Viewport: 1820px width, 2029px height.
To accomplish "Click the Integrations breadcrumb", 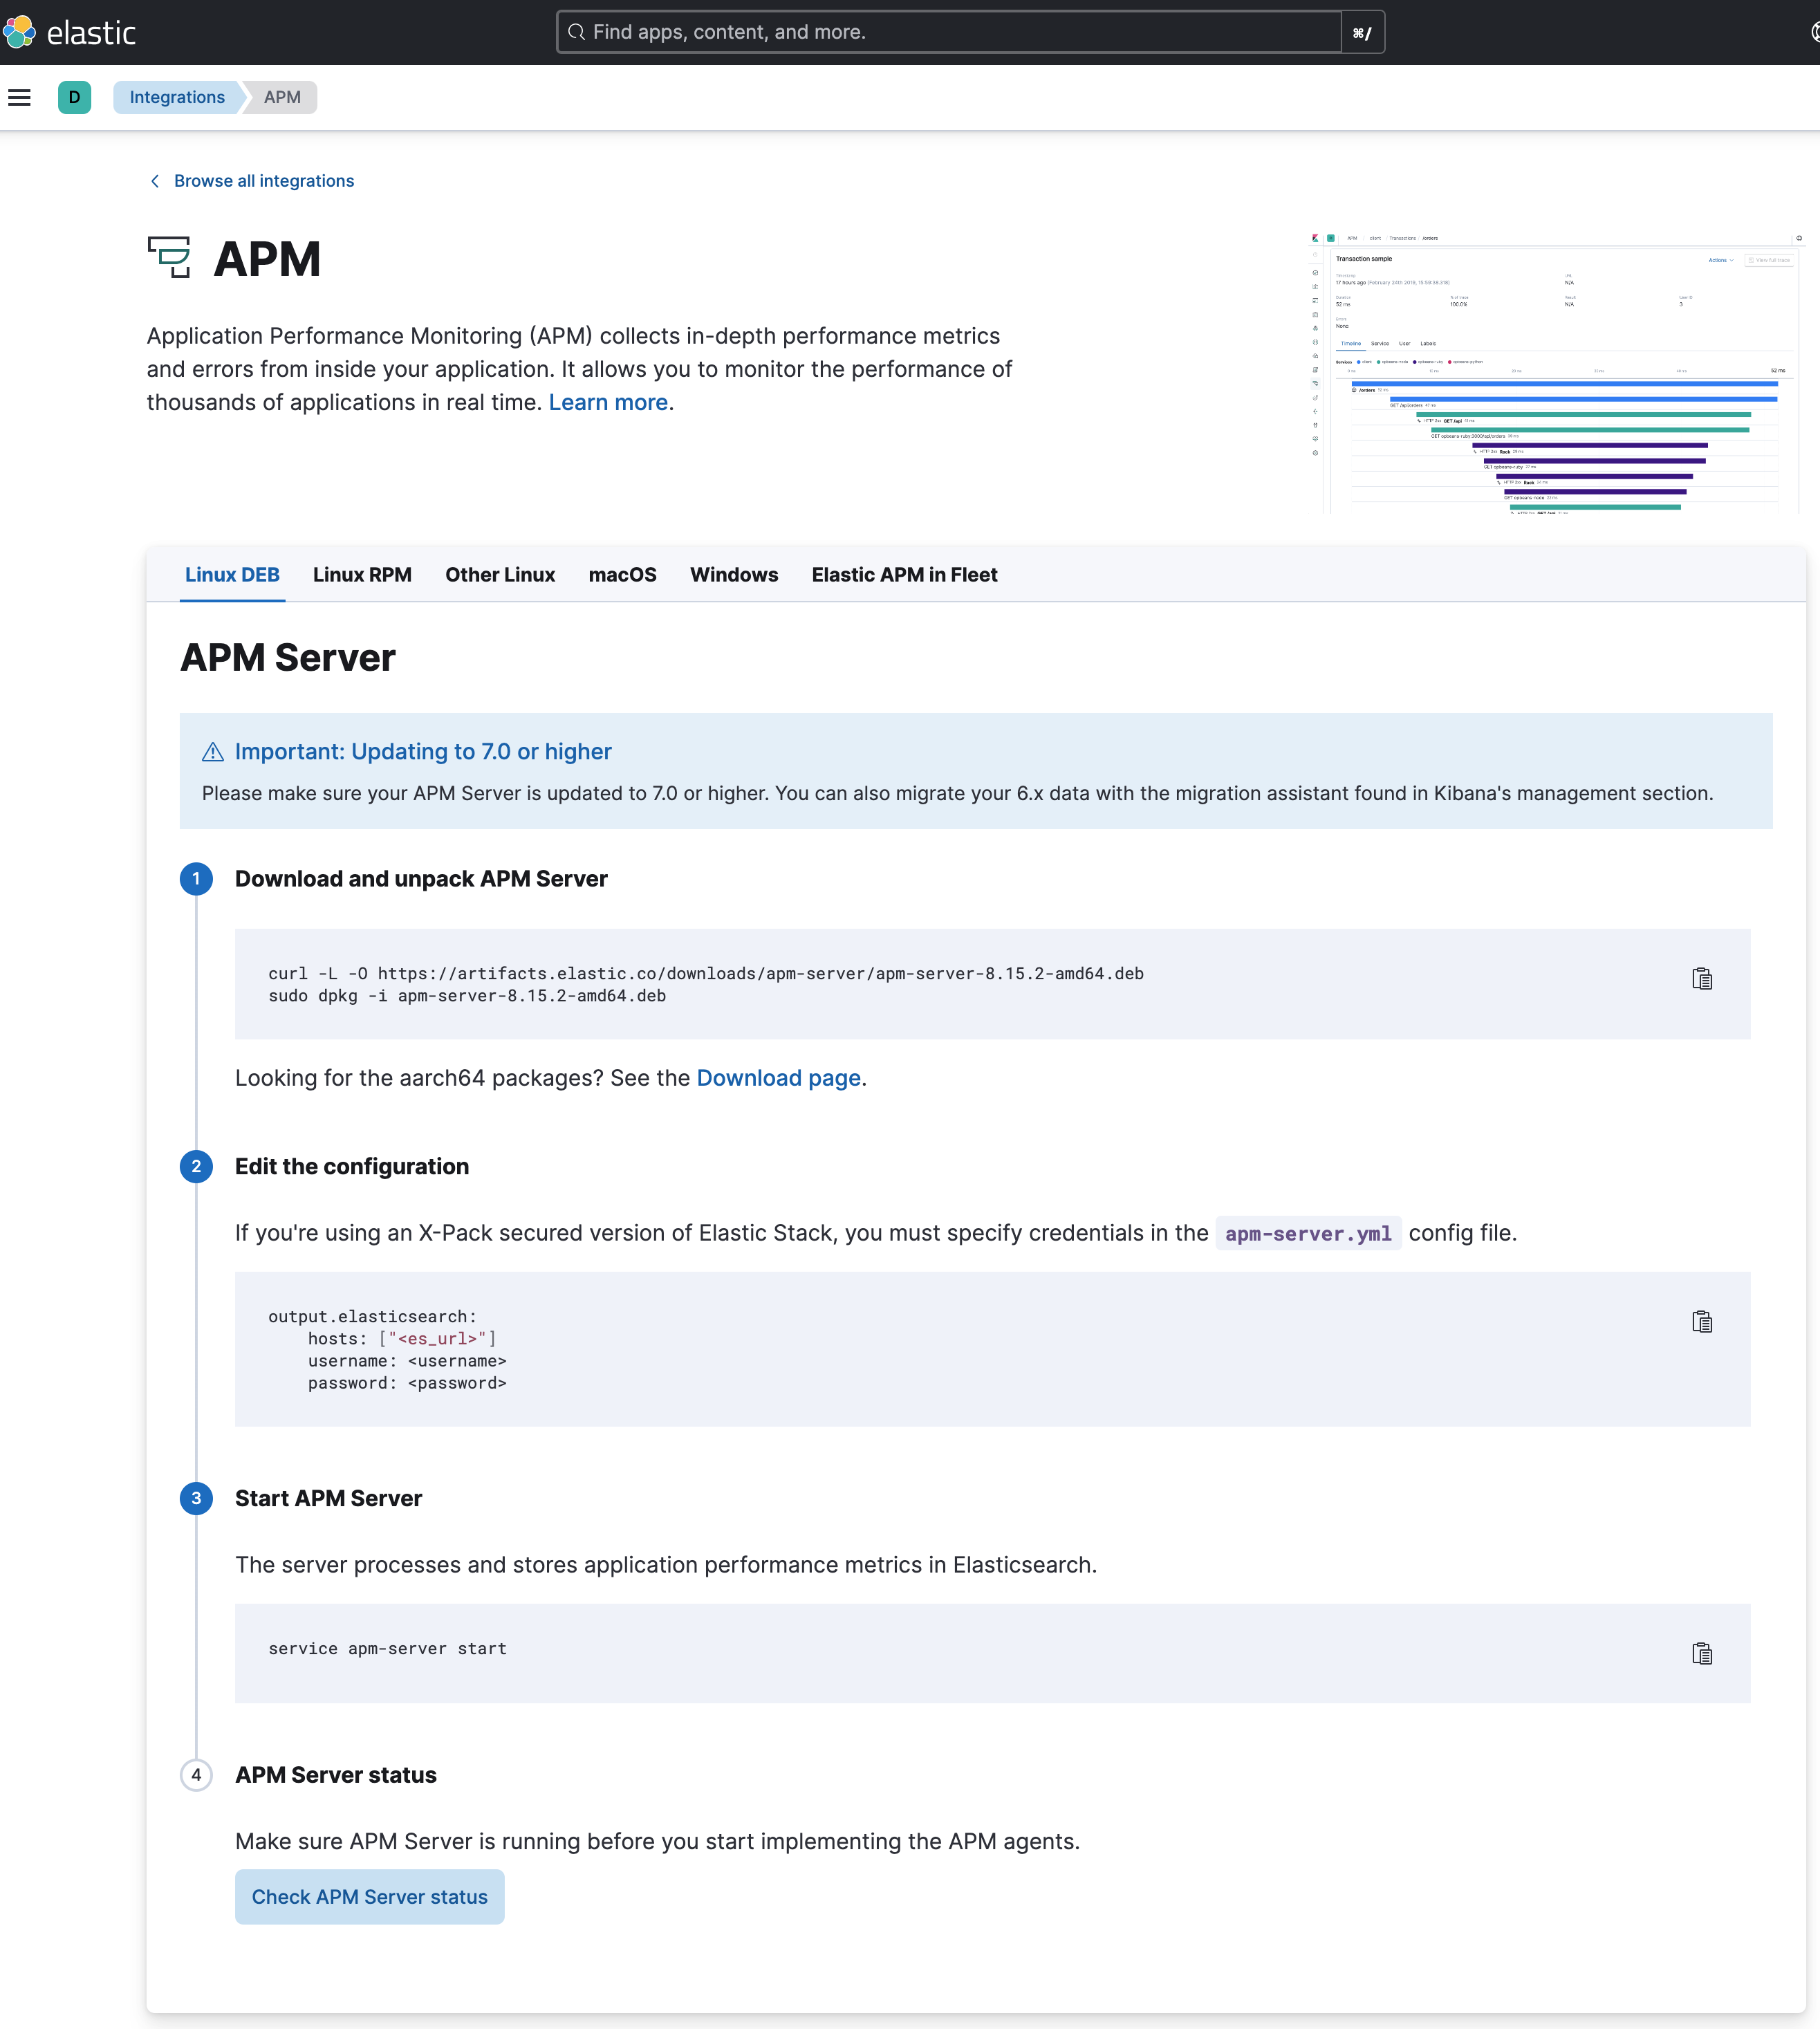I will [177, 97].
